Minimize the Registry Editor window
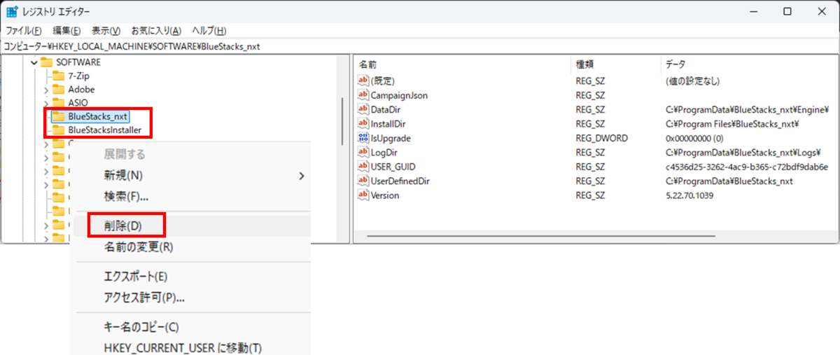 pyautogui.click(x=755, y=12)
